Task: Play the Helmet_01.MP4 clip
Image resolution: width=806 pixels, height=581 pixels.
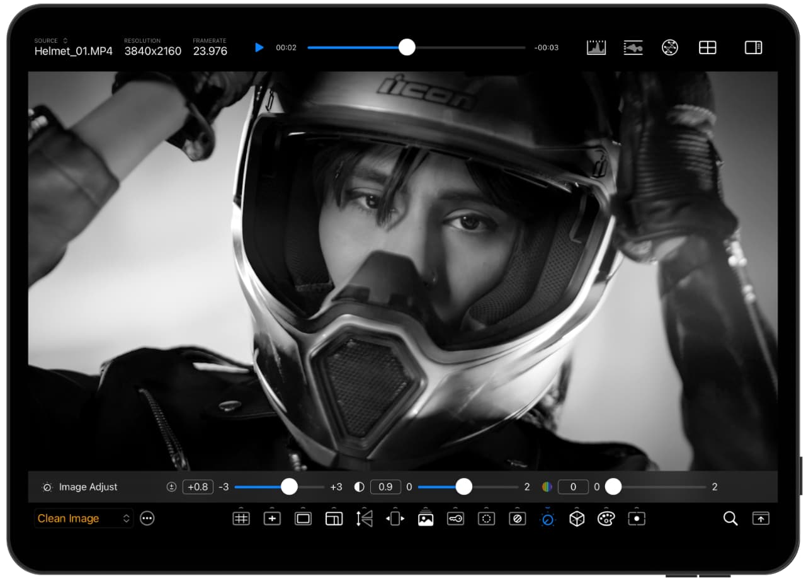Action: 259,47
